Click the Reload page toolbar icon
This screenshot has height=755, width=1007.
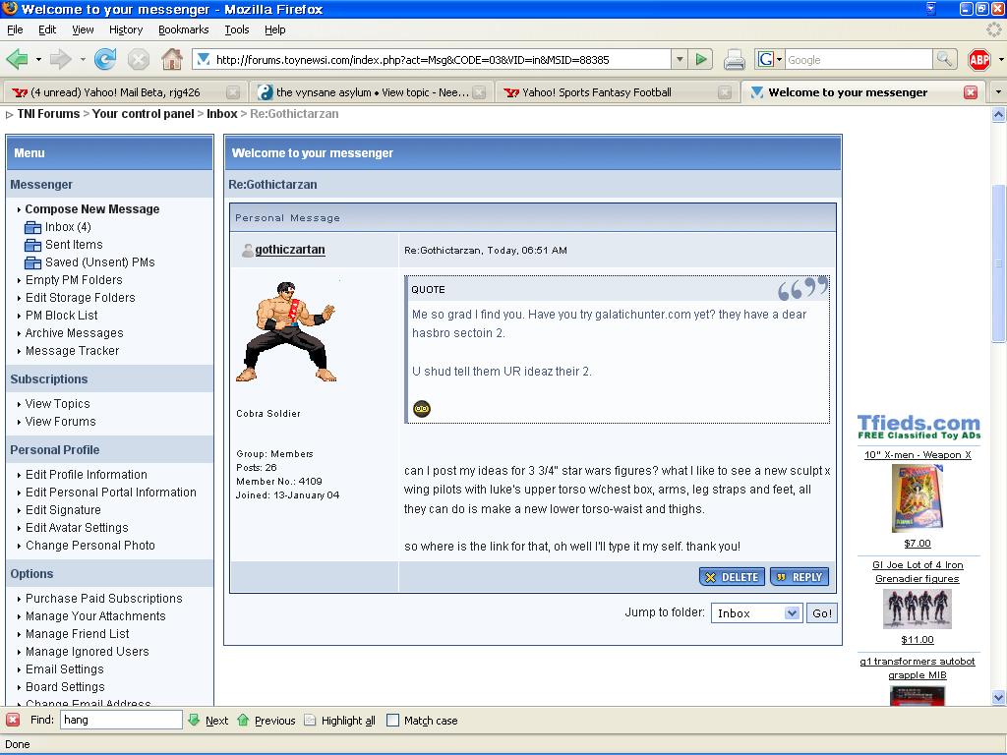[105, 60]
